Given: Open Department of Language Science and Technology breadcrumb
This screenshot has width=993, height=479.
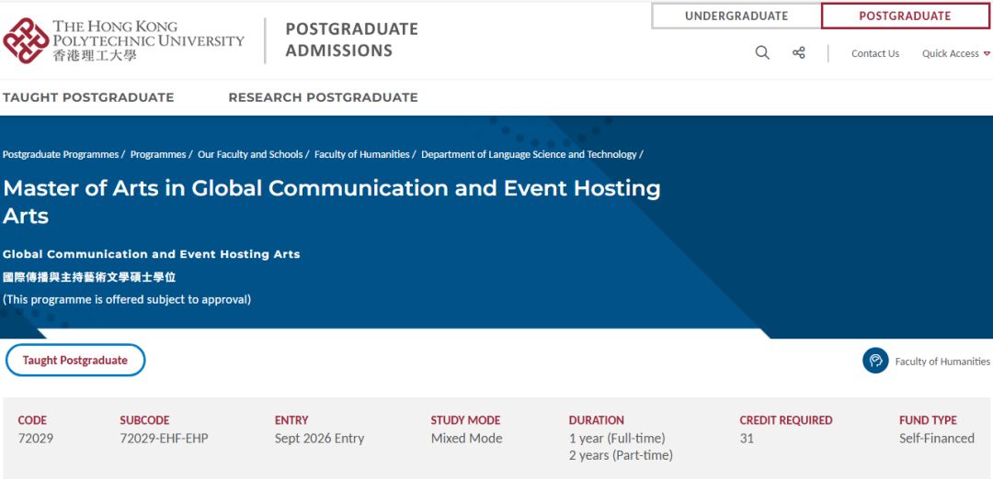Looking at the screenshot, I should [x=529, y=155].
